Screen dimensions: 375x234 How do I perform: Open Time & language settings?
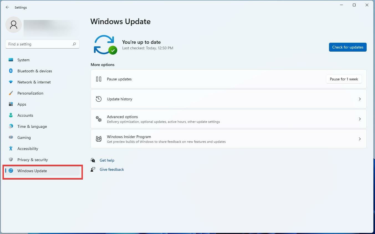point(32,126)
